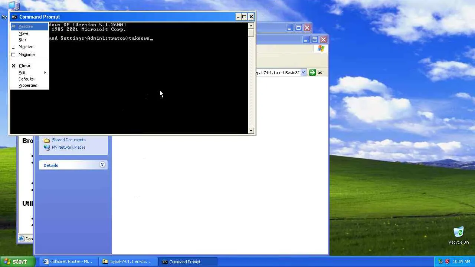Minimize the Command Prompt window

coord(238,17)
